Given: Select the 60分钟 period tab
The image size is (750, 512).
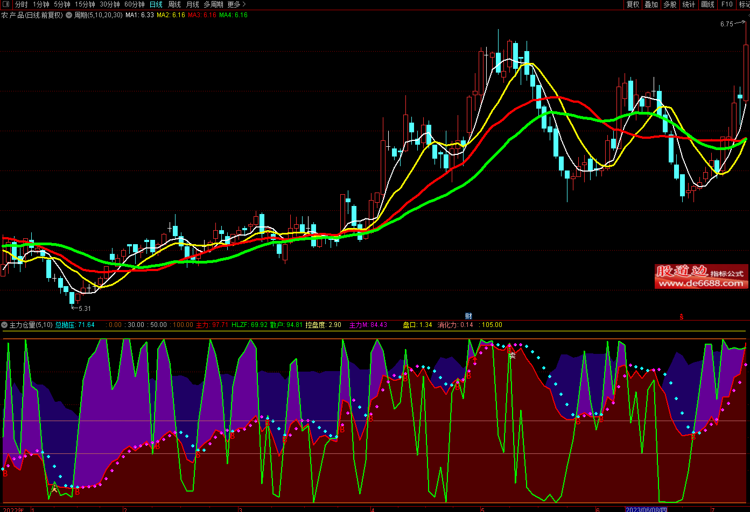Looking at the screenshot, I should click(x=134, y=4).
